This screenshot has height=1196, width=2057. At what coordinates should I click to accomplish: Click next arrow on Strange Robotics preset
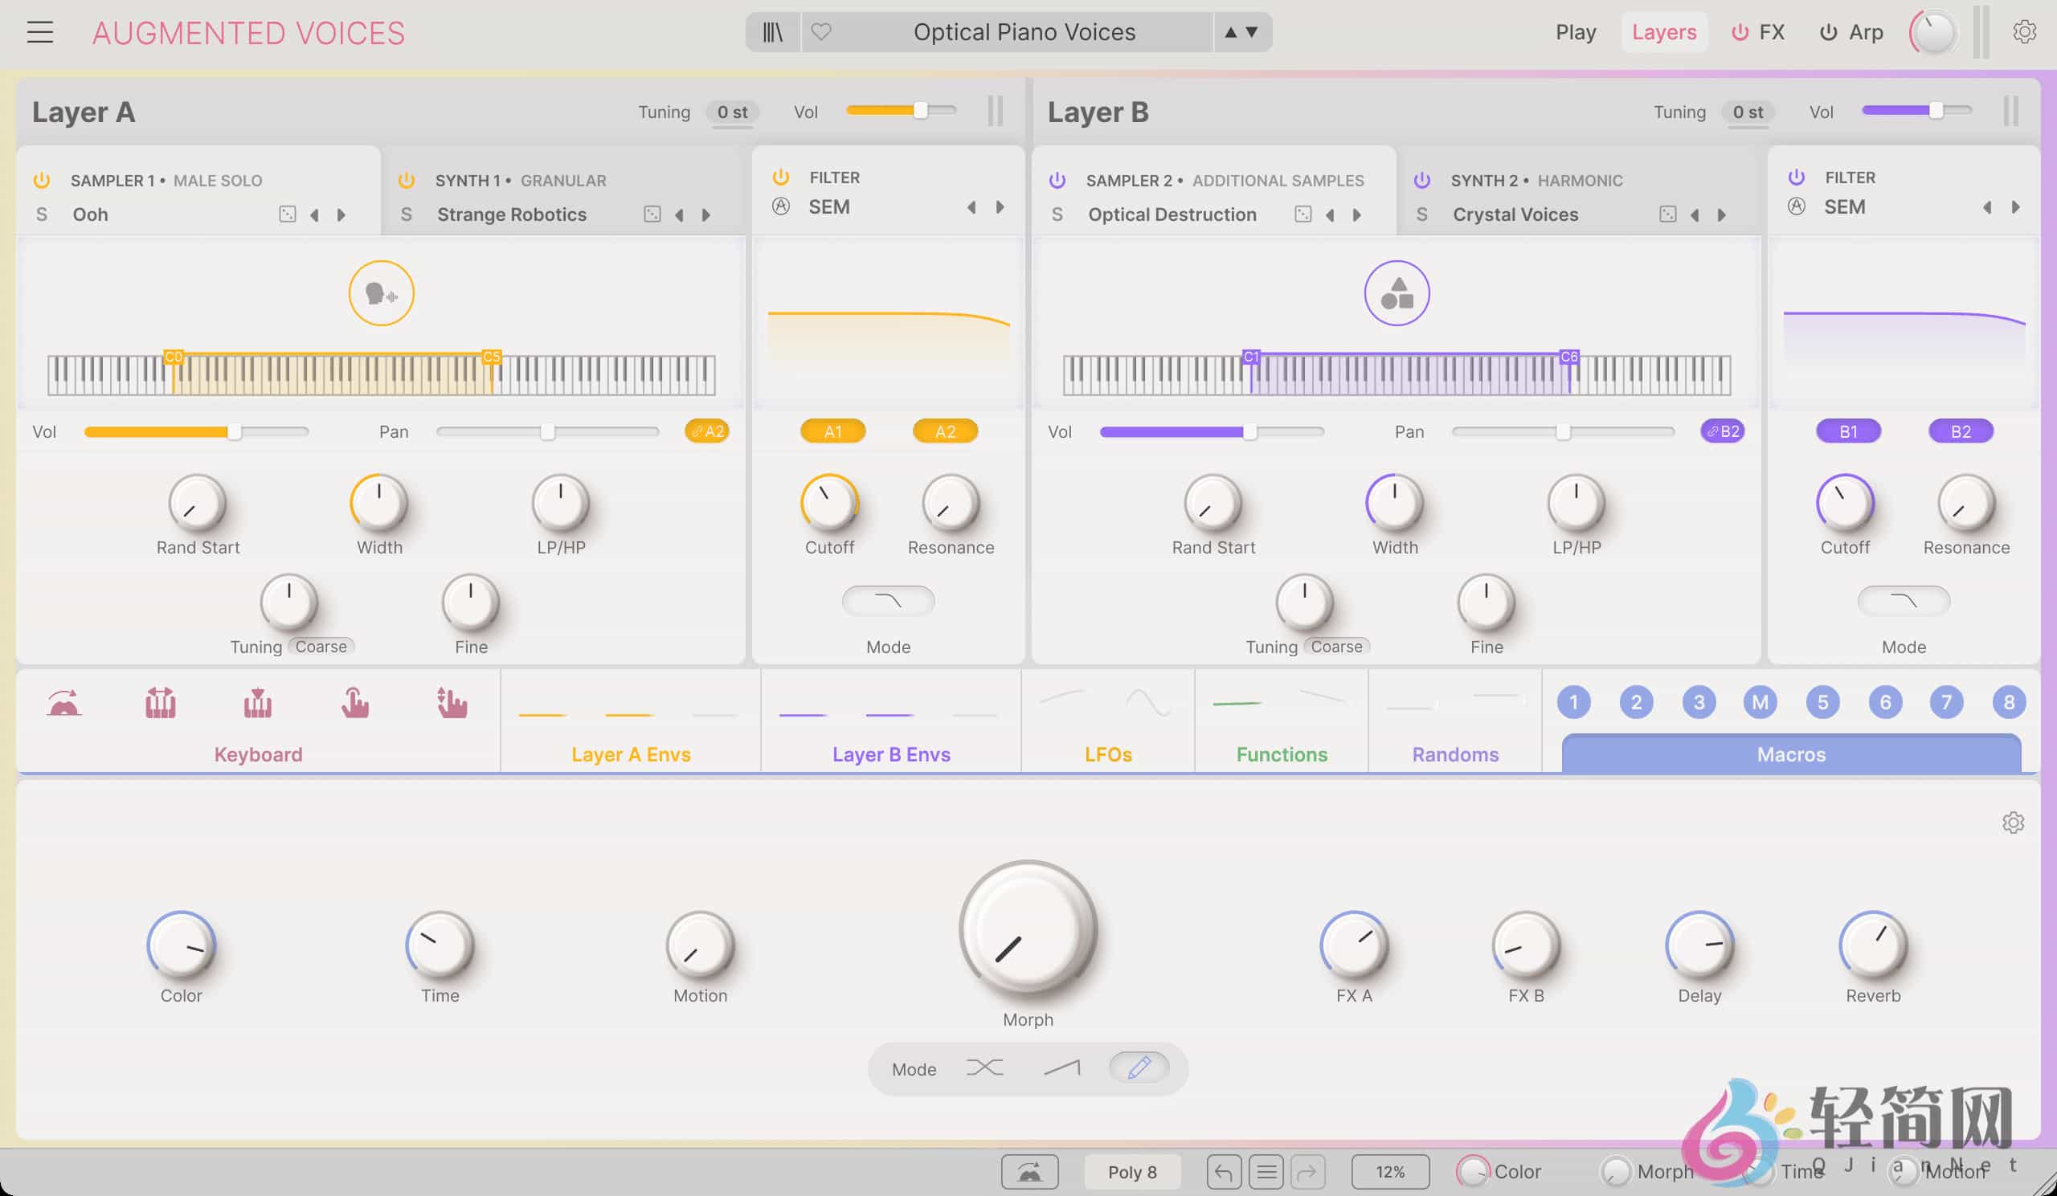point(707,214)
